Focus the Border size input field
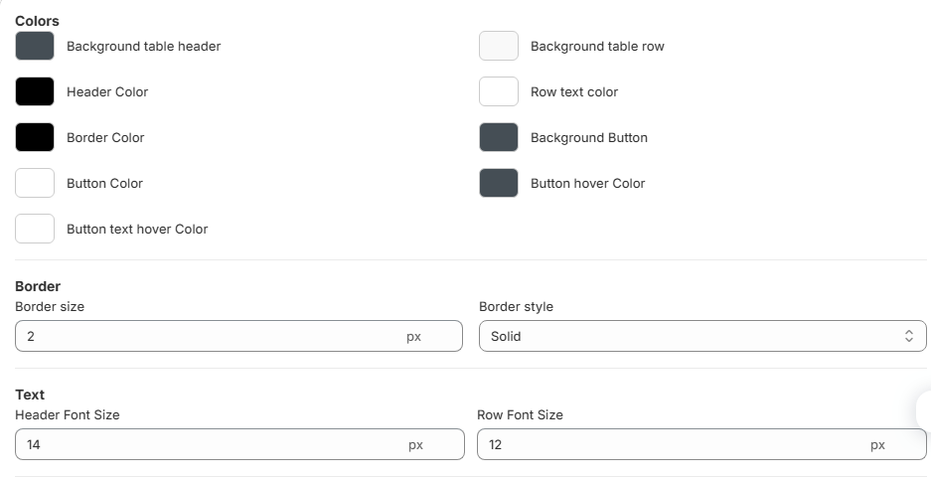The width and height of the screenshot is (931, 480). [x=209, y=336]
